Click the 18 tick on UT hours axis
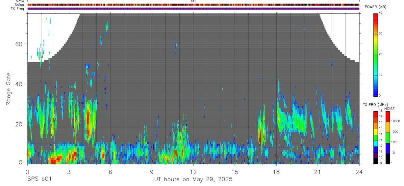The image size is (404, 186). tap(276, 172)
